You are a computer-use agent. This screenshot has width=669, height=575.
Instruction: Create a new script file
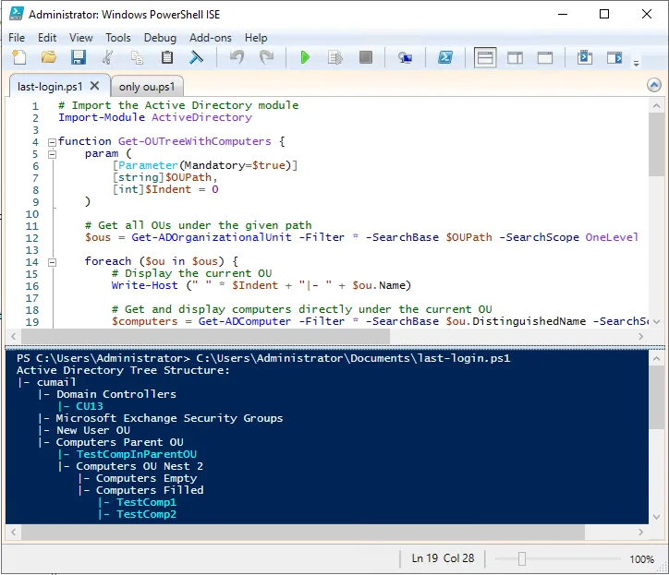point(19,57)
